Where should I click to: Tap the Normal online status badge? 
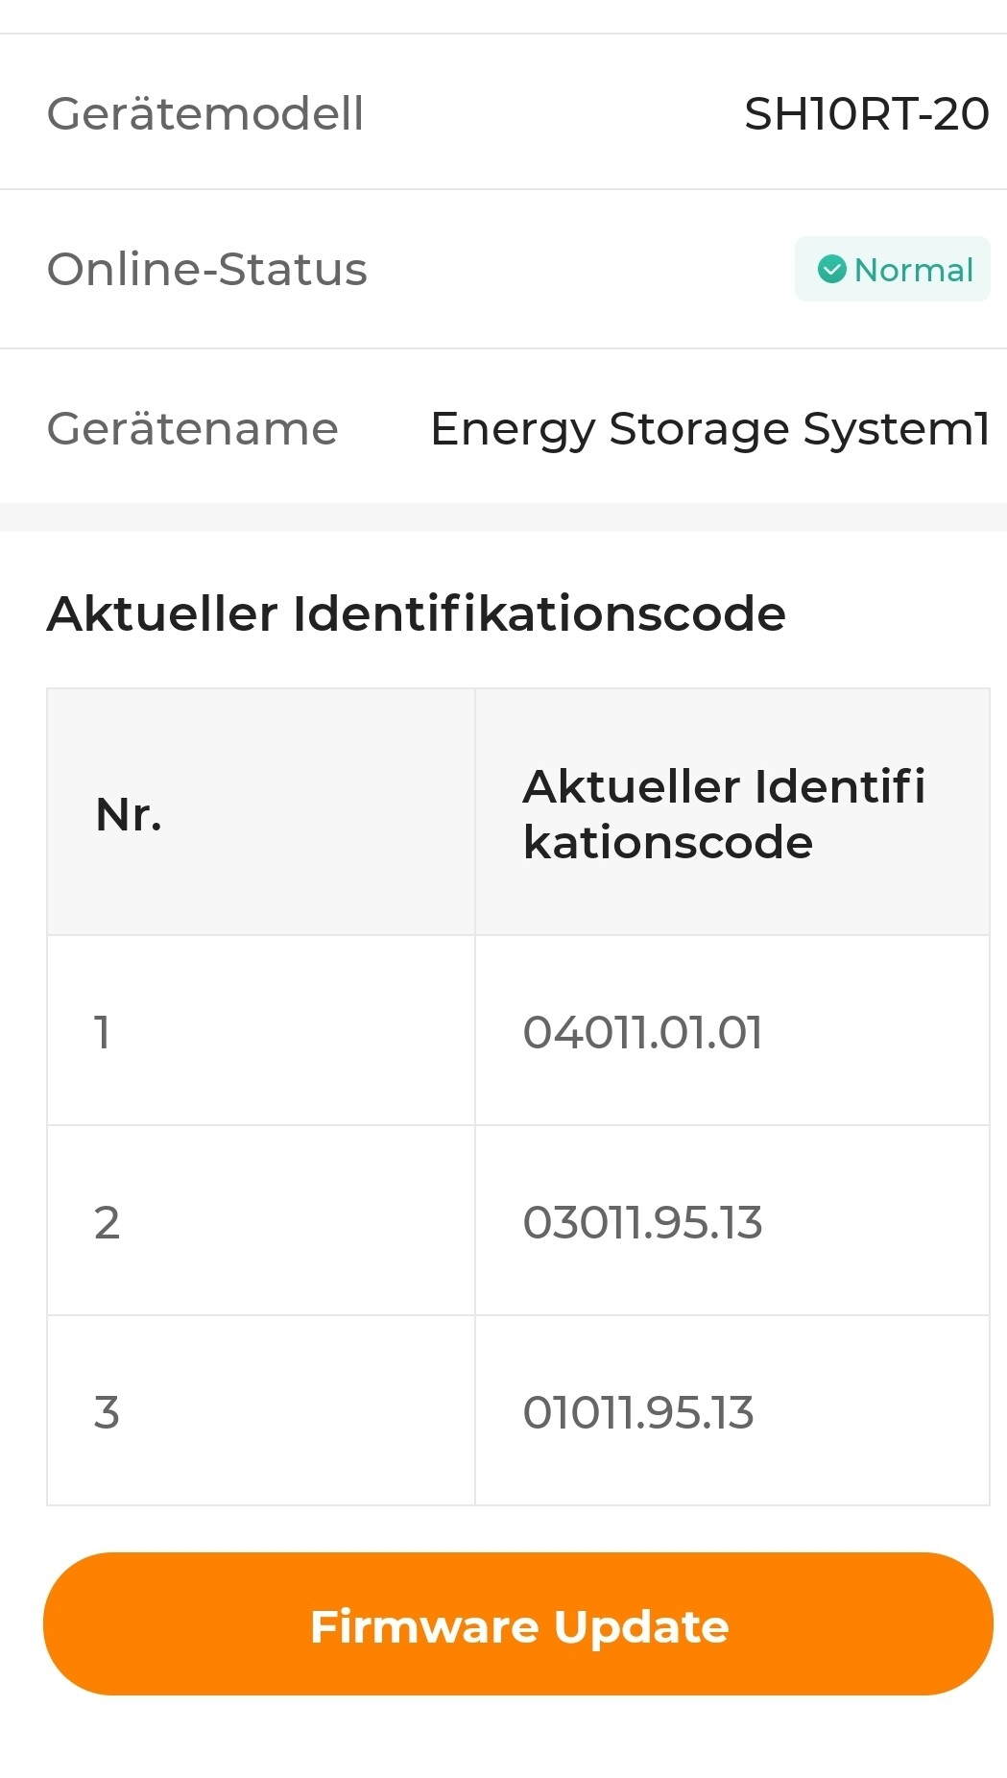(892, 270)
